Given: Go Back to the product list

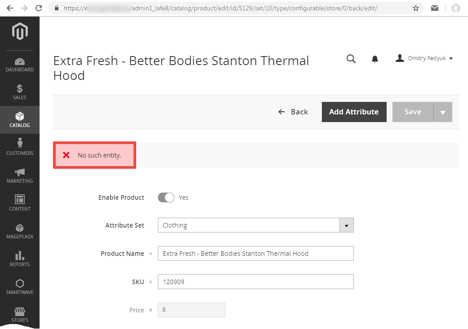Looking at the screenshot, I should coord(293,112).
